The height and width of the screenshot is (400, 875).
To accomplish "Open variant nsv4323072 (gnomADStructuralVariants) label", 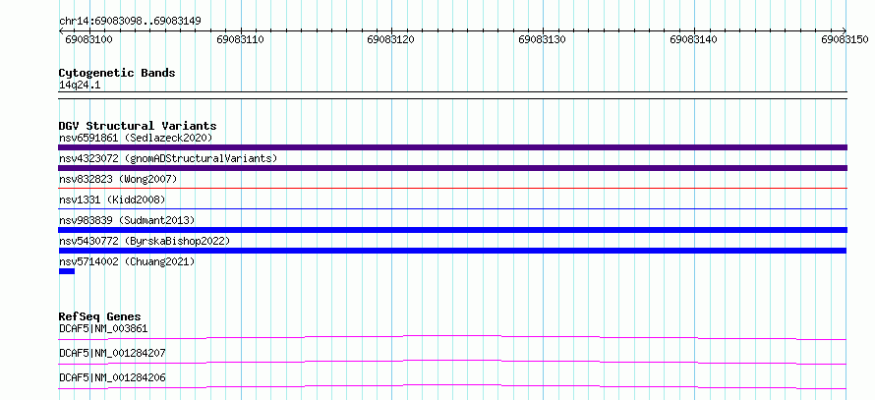I will 168,158.
